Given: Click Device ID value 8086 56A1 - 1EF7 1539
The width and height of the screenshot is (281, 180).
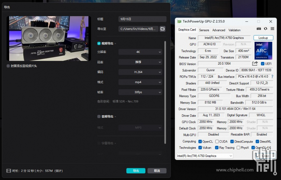Looking at the screenshot, I should [256, 70].
